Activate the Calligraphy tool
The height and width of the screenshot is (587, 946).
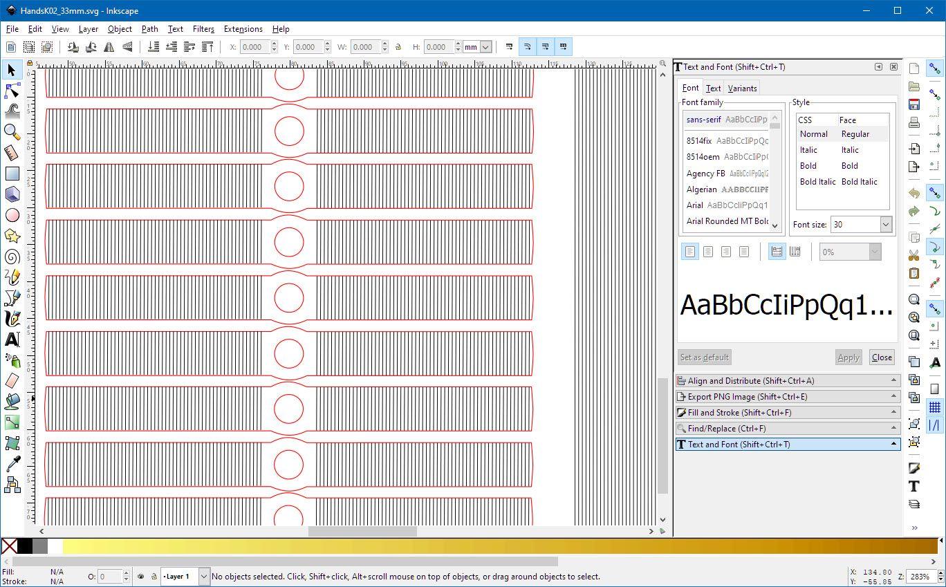click(x=12, y=319)
